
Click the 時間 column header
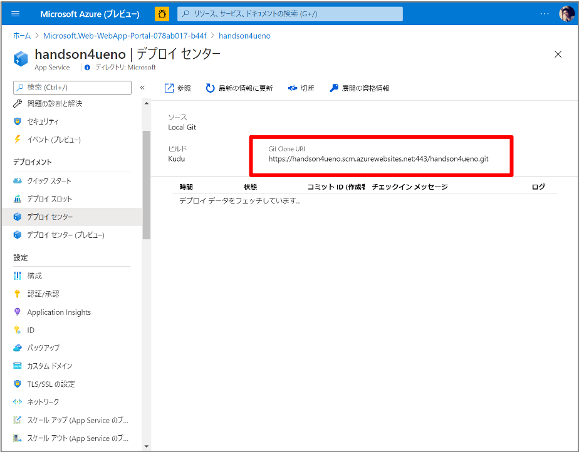pyautogui.click(x=186, y=187)
